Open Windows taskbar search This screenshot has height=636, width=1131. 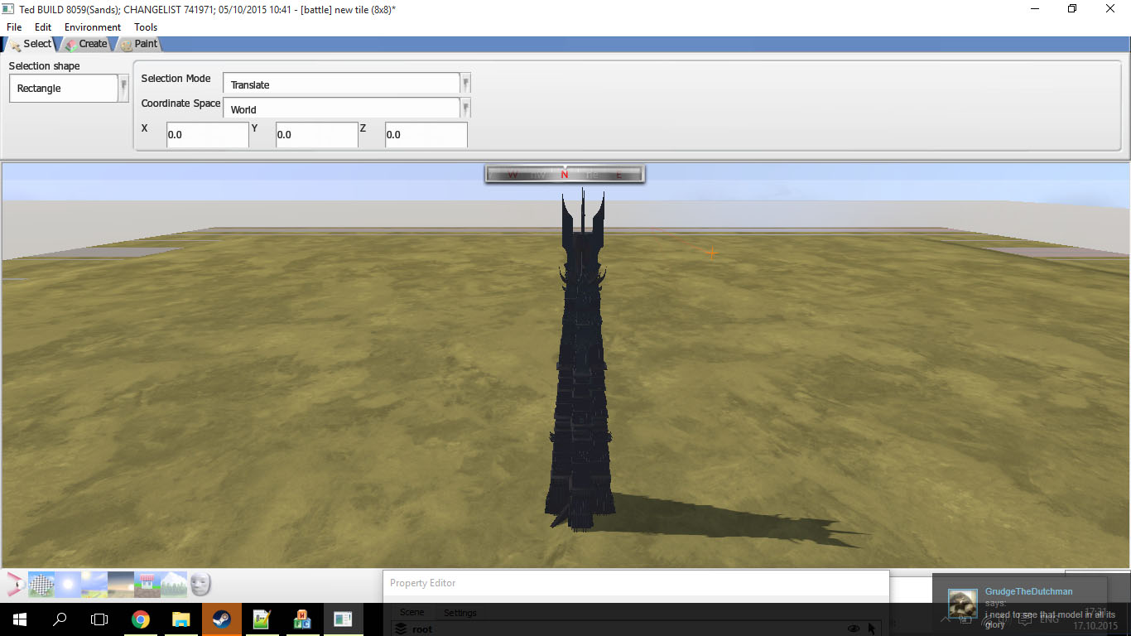pyautogui.click(x=60, y=619)
